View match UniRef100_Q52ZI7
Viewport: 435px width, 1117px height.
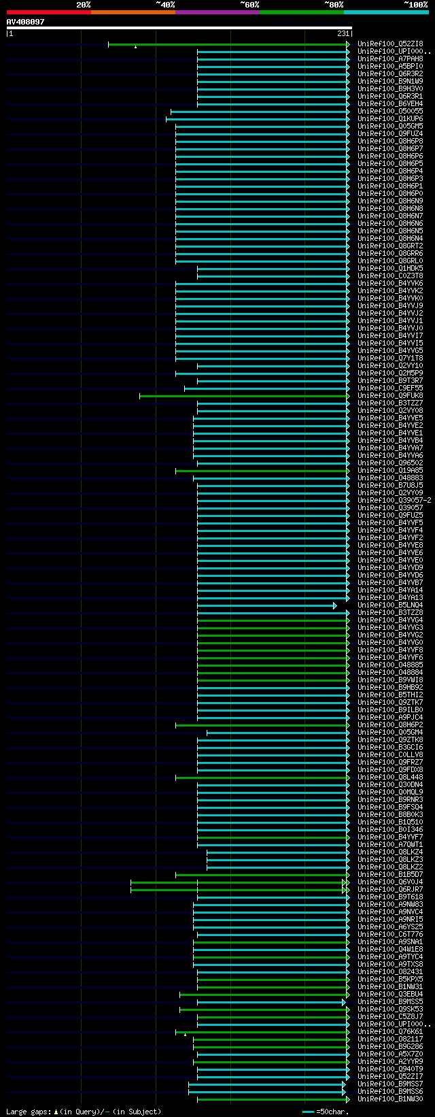[x=390, y=1076]
